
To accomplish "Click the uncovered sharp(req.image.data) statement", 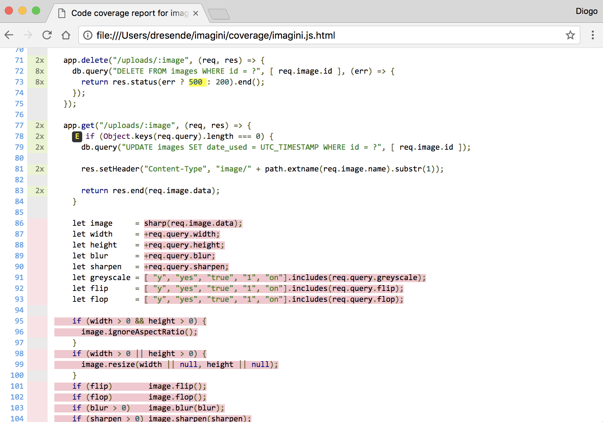I will tap(193, 223).
